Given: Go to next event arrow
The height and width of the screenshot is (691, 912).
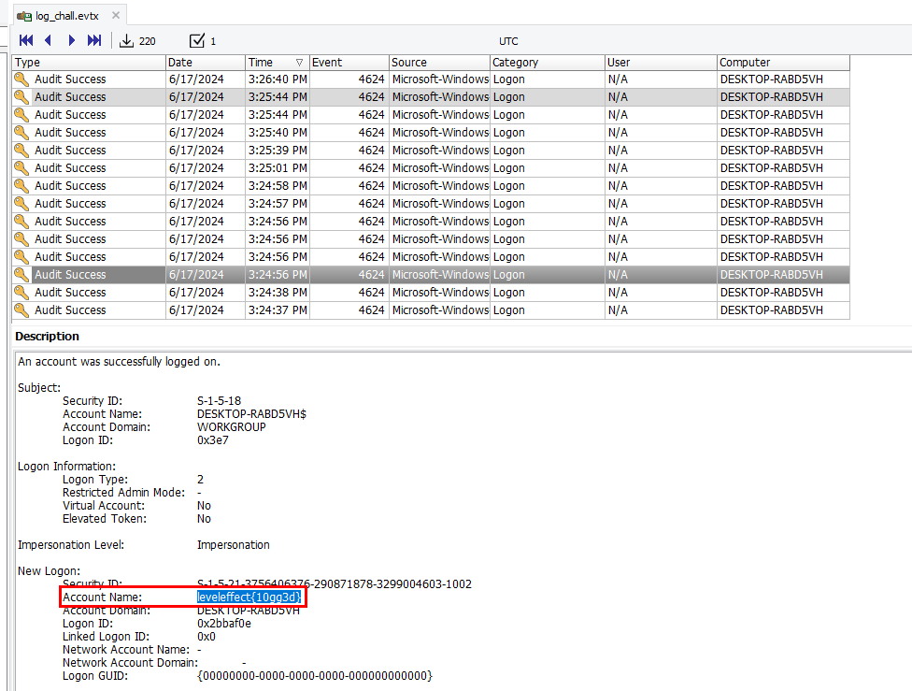Looking at the screenshot, I should tap(72, 40).
